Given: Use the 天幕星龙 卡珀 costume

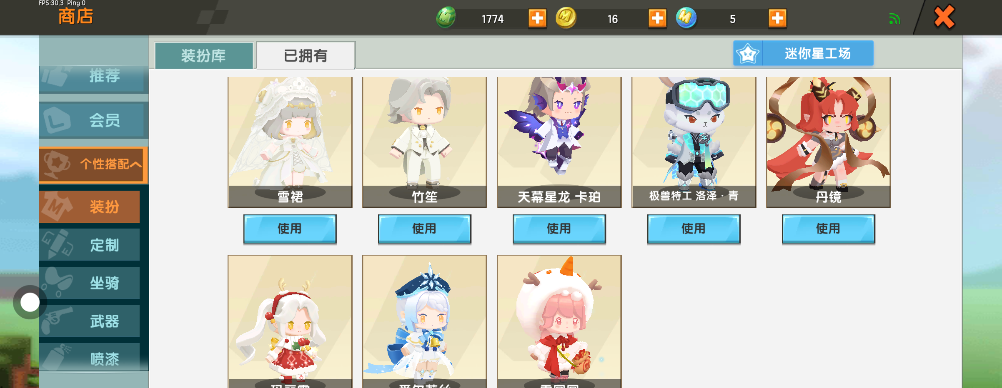Looking at the screenshot, I should (x=559, y=229).
